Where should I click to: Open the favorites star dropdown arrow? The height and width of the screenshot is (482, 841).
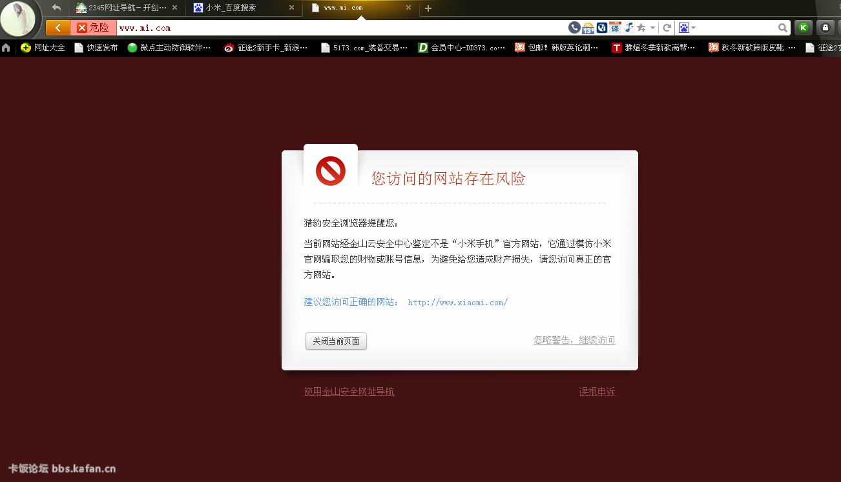coord(652,28)
